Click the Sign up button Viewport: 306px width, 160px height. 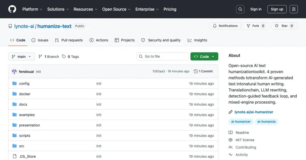click(277, 9)
